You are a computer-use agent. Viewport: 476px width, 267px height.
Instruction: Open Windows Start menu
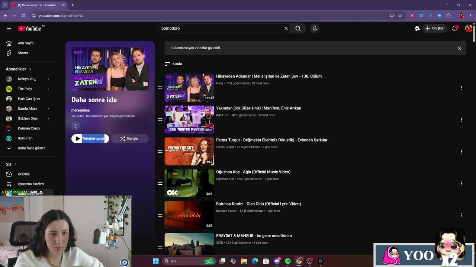point(155,261)
